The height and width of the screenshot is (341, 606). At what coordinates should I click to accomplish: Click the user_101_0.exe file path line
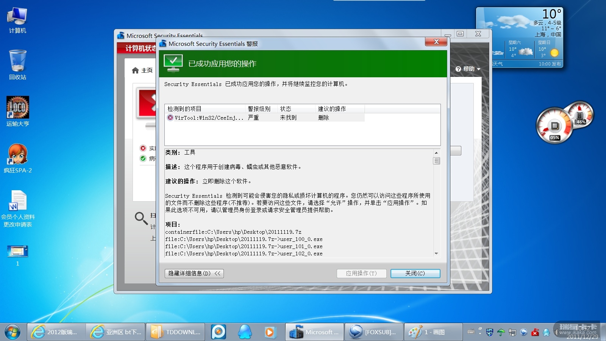tap(244, 246)
